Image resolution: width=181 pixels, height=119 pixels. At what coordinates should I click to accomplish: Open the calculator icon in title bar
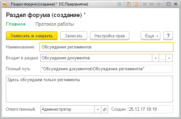pyautogui.click(x=128, y=4)
